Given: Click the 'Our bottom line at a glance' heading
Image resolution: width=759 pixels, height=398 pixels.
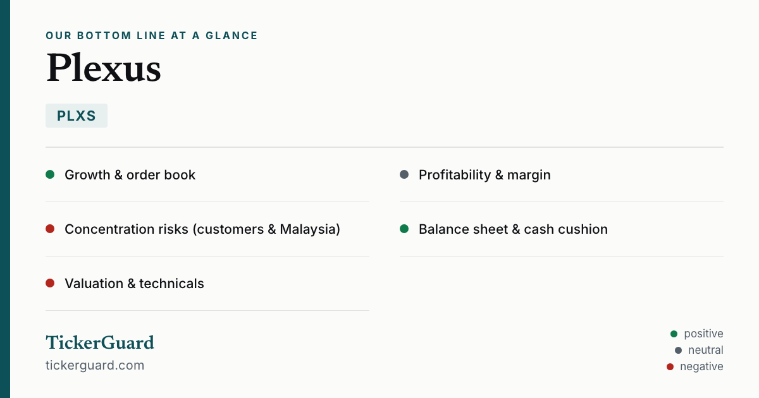Looking at the screenshot, I should [152, 35].
